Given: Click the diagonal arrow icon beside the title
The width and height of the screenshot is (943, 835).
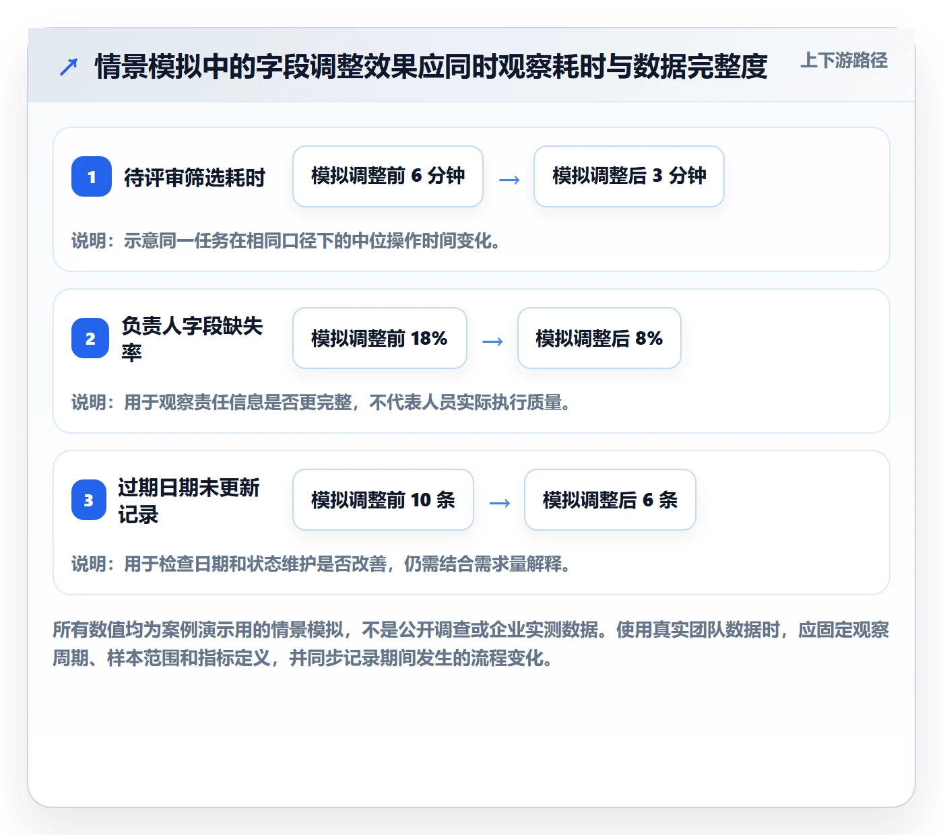Looking at the screenshot, I should click(x=69, y=67).
